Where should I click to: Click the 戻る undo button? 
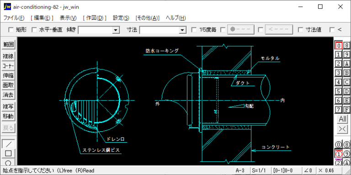click(8, 128)
